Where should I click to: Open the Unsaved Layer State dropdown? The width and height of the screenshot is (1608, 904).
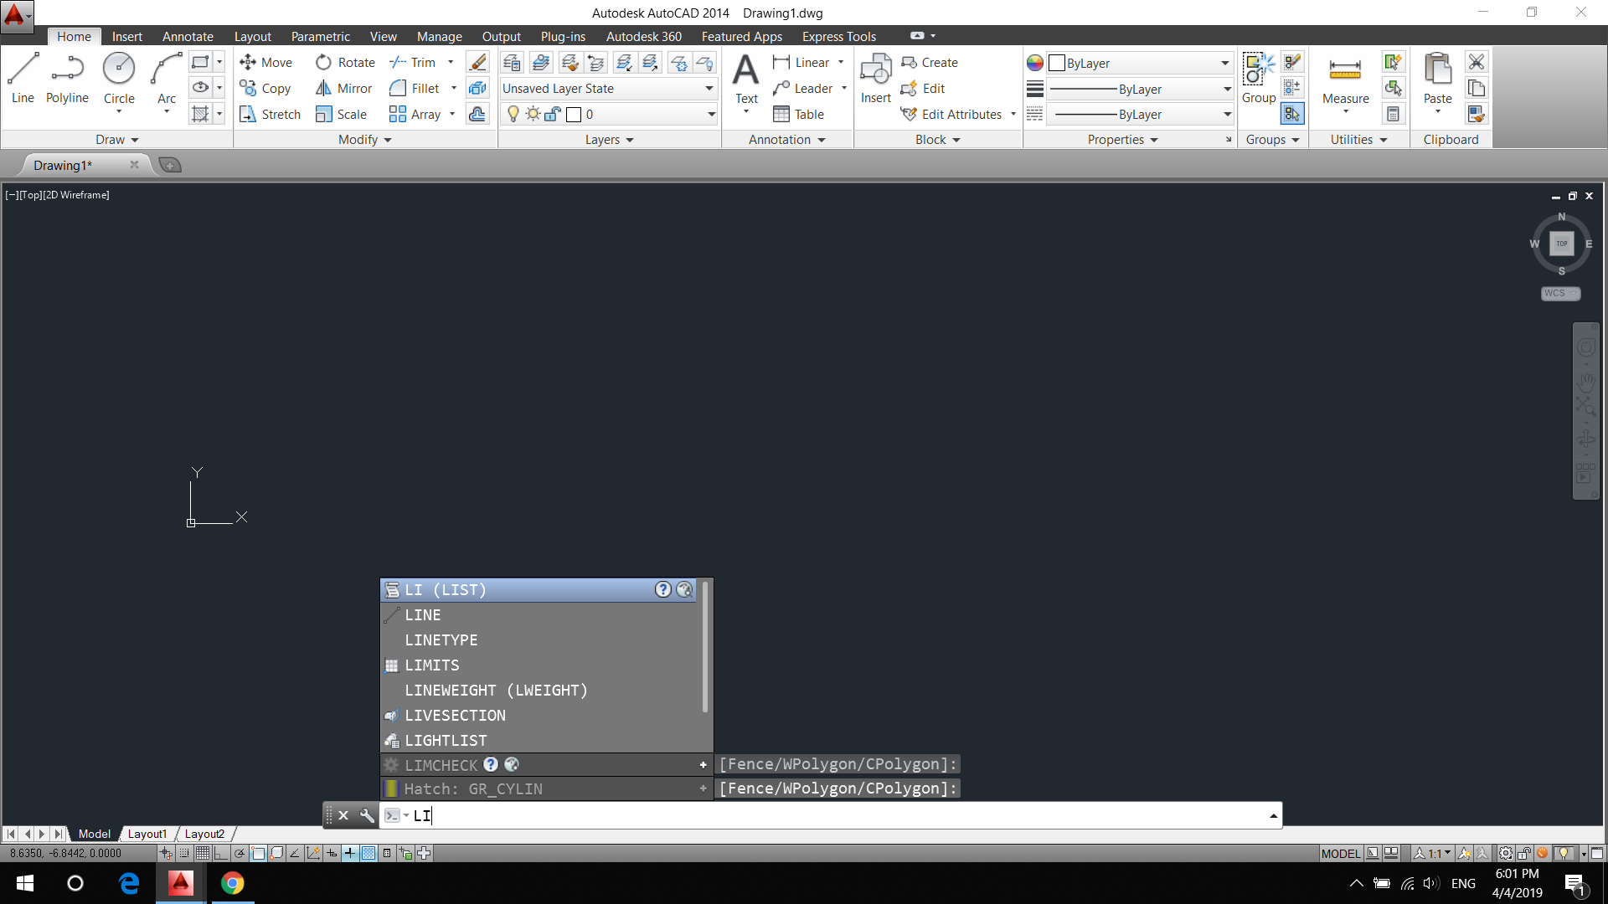point(608,89)
